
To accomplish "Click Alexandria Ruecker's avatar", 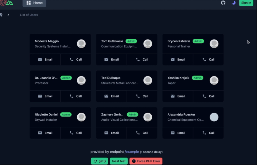I will (214, 117).
